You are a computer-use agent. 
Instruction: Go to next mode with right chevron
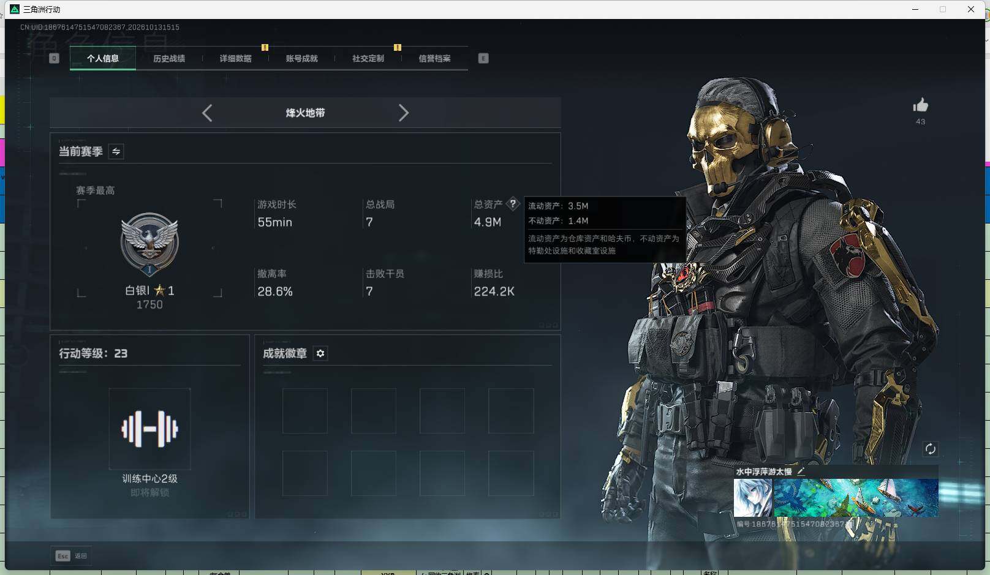tap(403, 113)
